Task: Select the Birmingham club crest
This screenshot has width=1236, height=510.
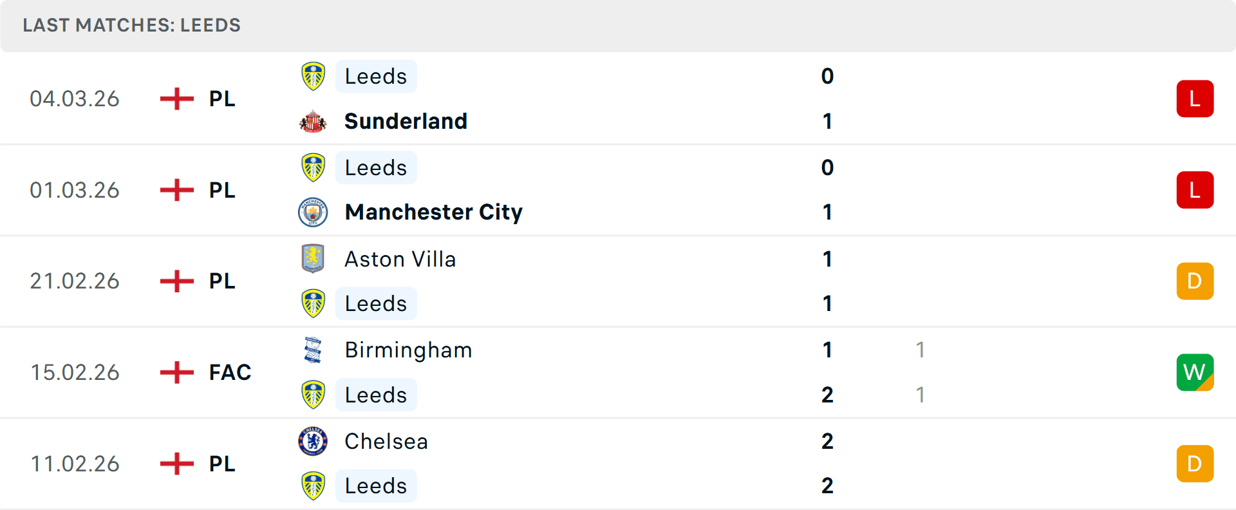Action: [313, 350]
